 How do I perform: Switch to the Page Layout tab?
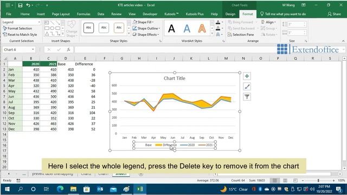pyautogui.click(x=61, y=14)
